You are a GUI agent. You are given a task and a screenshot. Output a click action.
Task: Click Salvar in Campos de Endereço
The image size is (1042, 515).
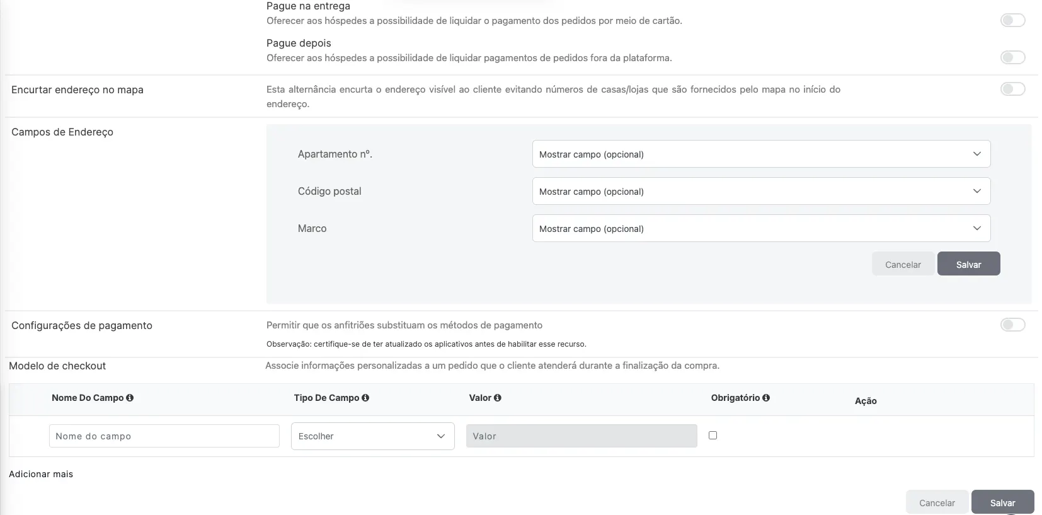point(968,264)
